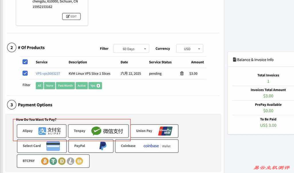Open the USD currency dropdown

(x=189, y=49)
